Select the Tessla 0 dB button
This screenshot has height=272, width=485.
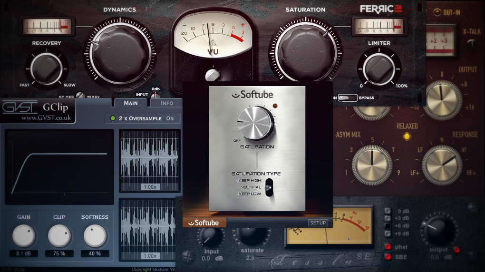[x=388, y=211]
